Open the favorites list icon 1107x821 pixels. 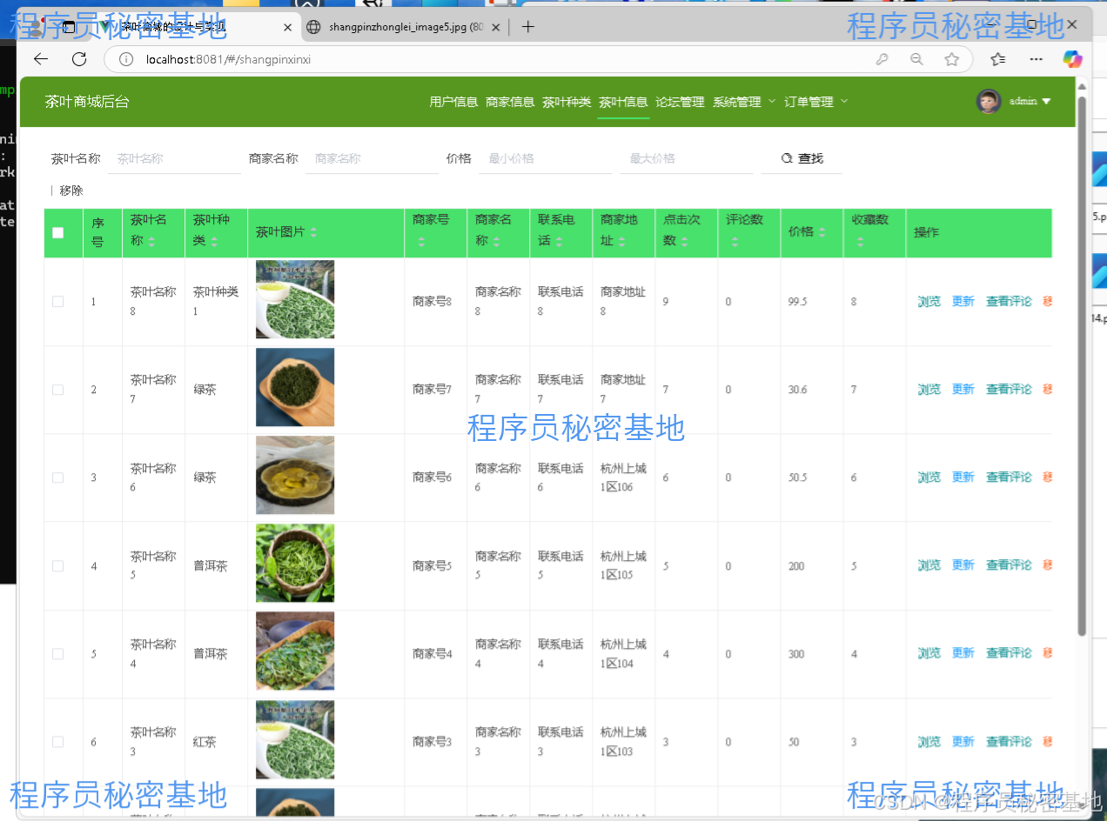pos(998,59)
